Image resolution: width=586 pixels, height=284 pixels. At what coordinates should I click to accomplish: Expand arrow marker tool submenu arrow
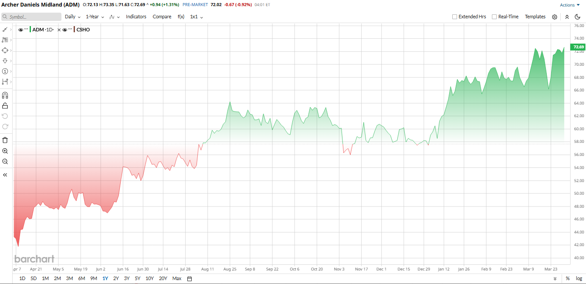pos(11,61)
